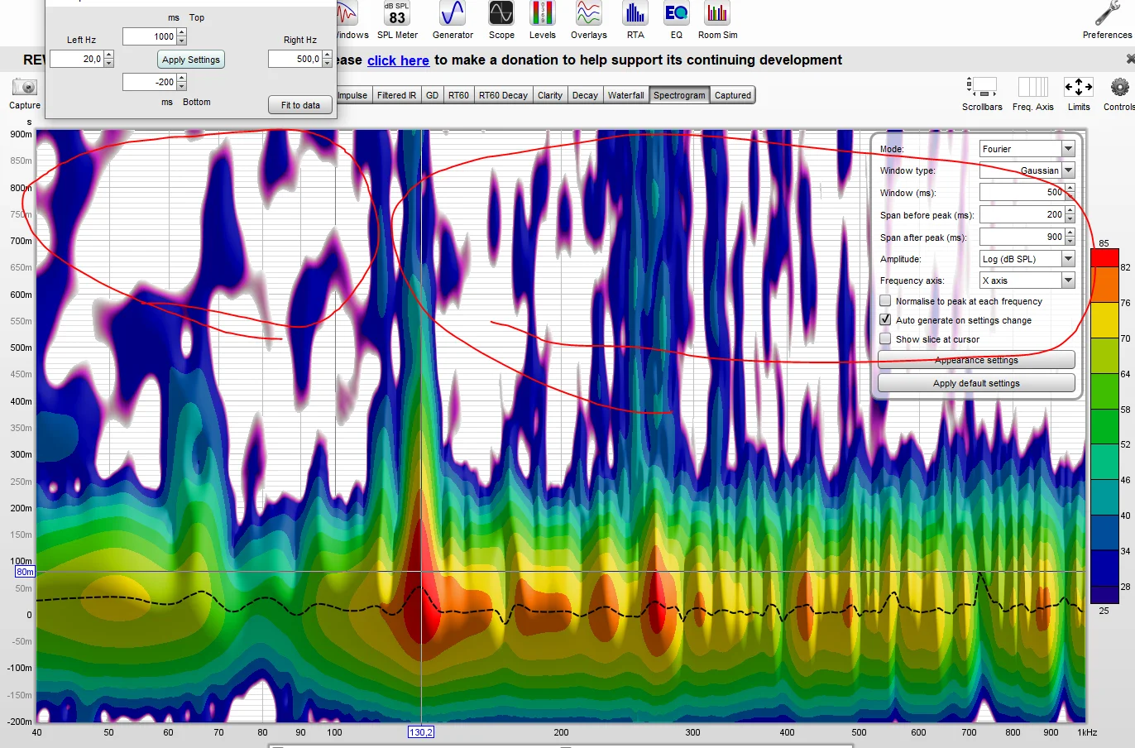Click the Window (ms) value field
Viewport: 1135px width, 748px height.
pyautogui.click(x=1022, y=193)
